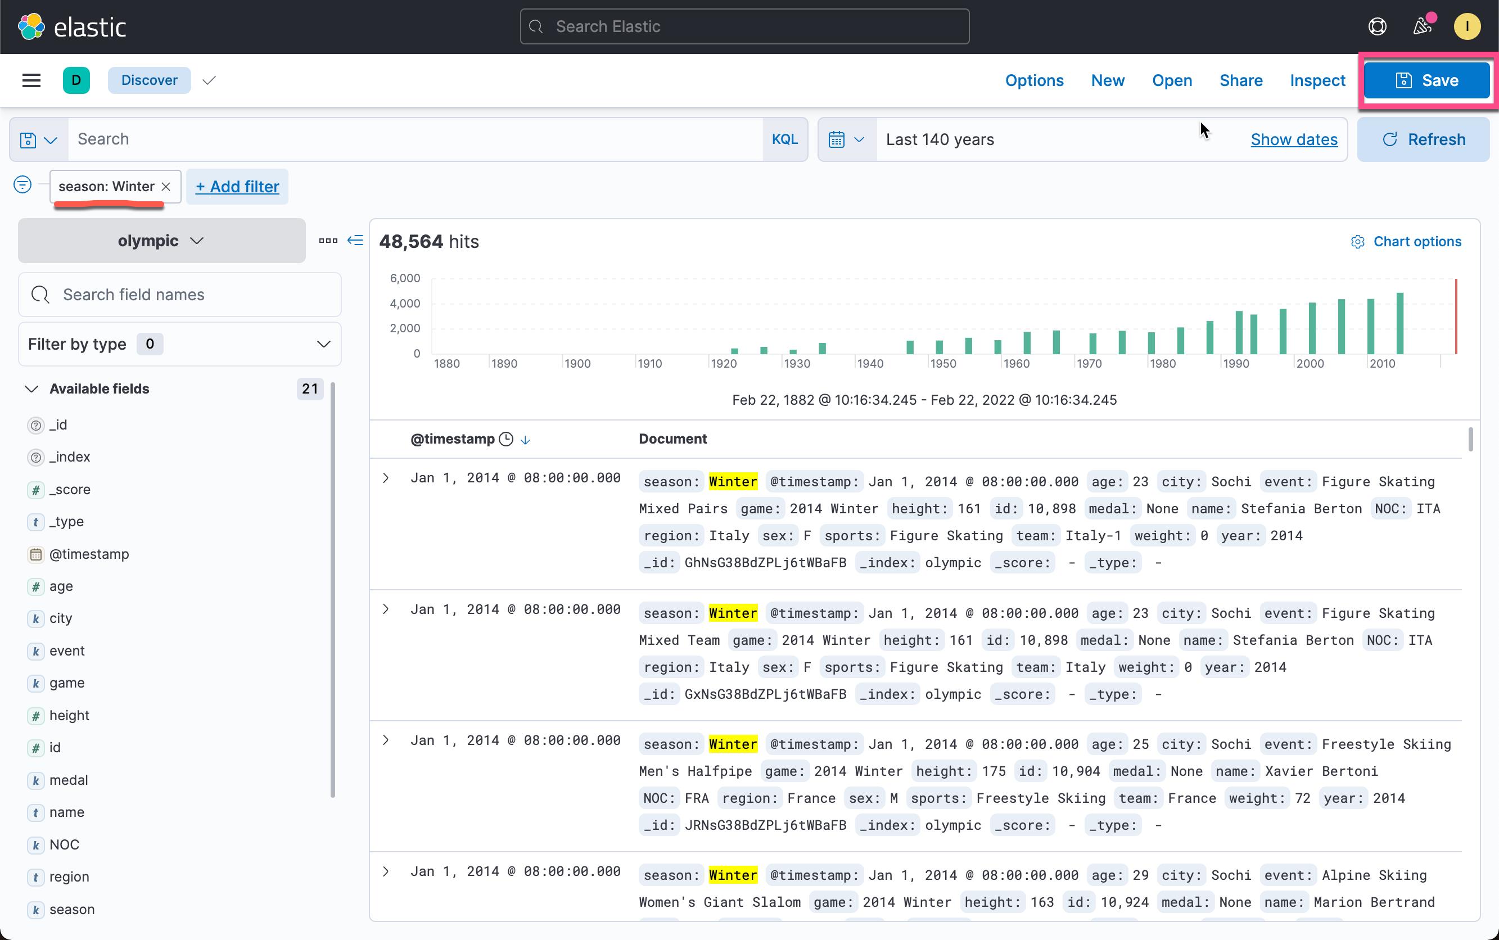Select the id field

[55, 748]
